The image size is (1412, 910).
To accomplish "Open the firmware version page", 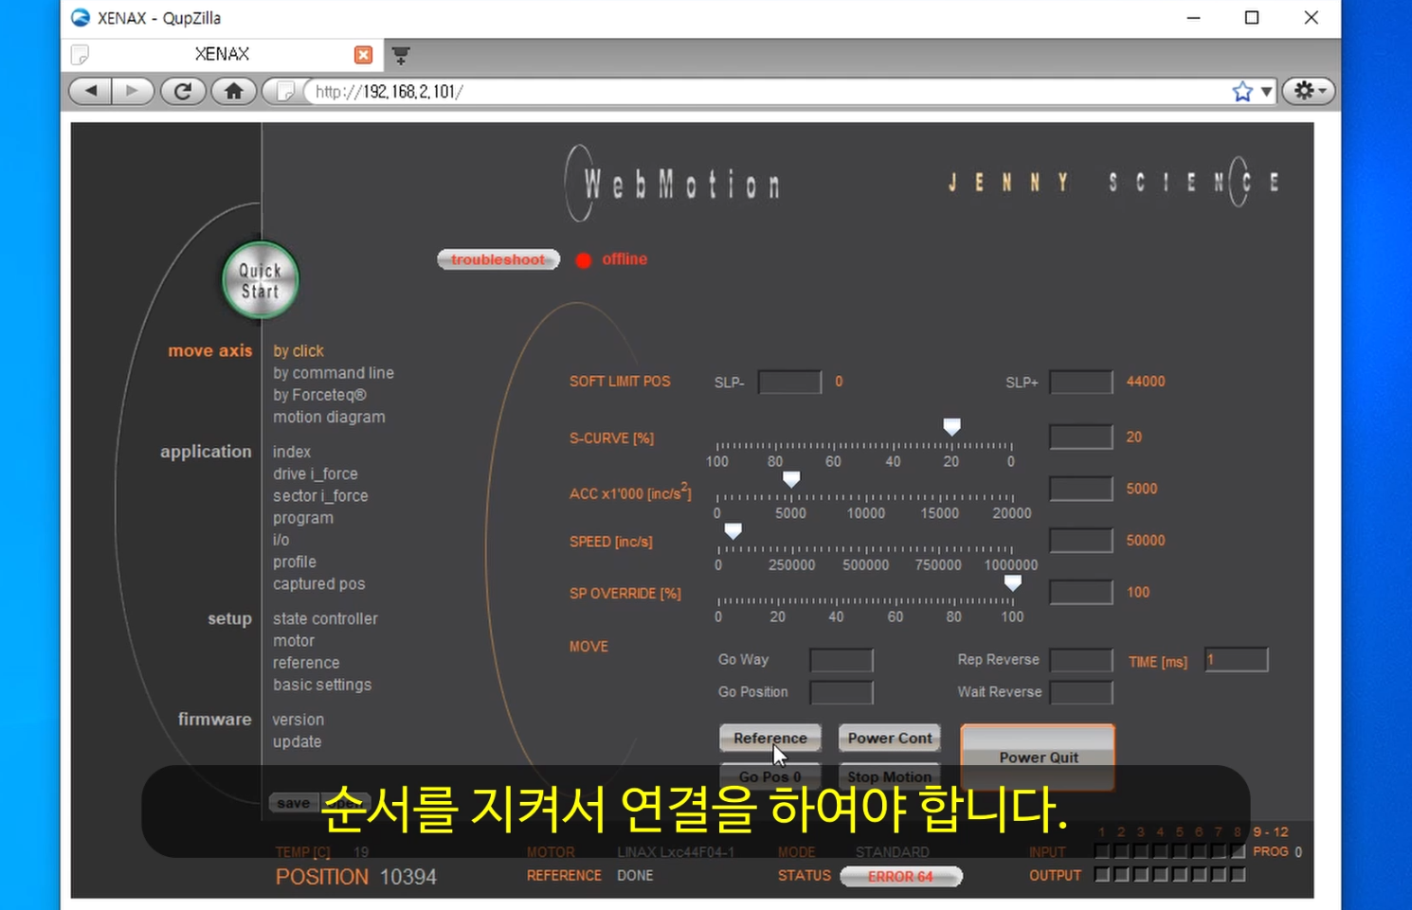I will click(x=299, y=720).
